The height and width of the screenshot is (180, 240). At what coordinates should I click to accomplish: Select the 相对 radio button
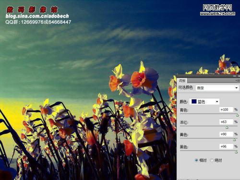(x=196, y=160)
